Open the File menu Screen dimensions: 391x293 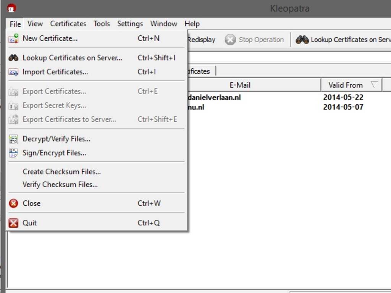point(15,24)
